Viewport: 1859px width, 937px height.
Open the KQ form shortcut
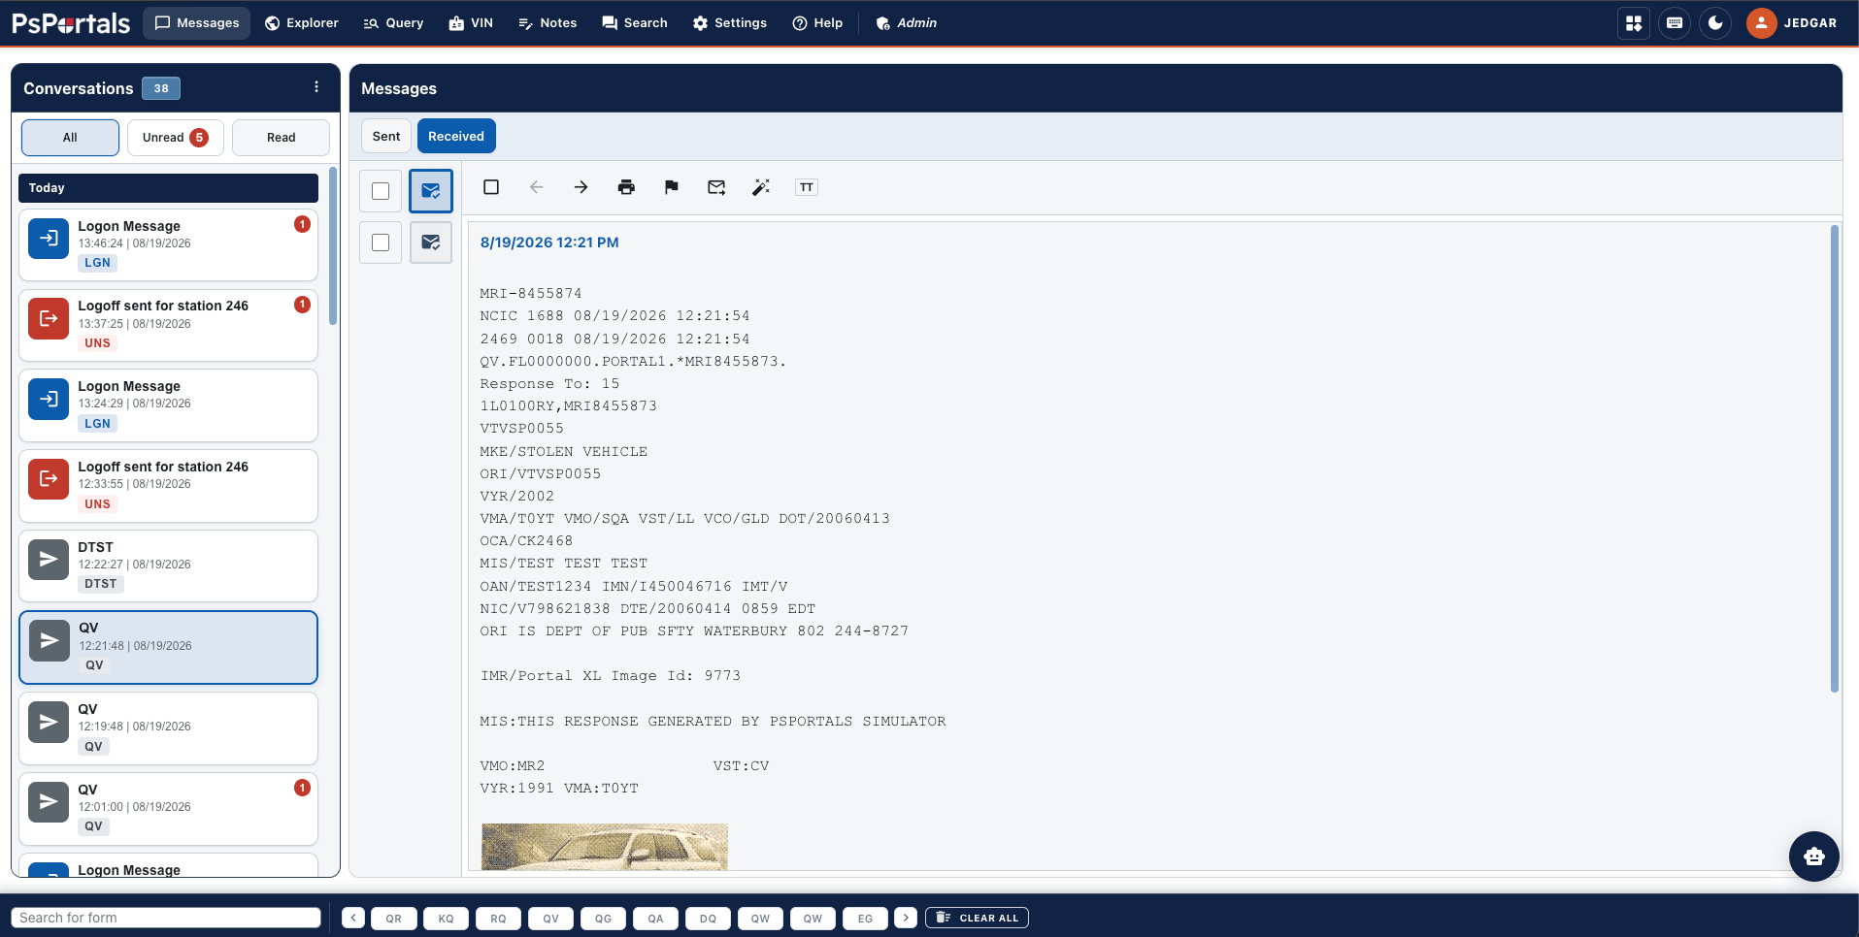[x=446, y=918]
